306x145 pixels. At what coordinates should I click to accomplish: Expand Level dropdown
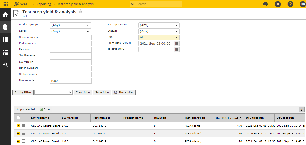70,31
